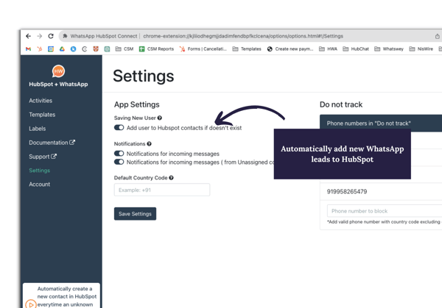The image size is (442, 308).
Task: Open the blue circular bookmark icon
Action: [x=73, y=49]
